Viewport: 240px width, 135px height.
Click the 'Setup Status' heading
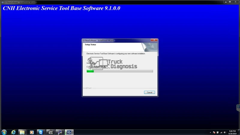(x=91, y=45)
